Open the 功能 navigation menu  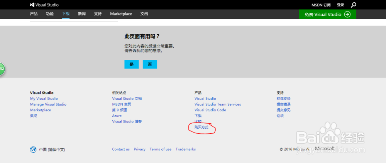coord(50,14)
